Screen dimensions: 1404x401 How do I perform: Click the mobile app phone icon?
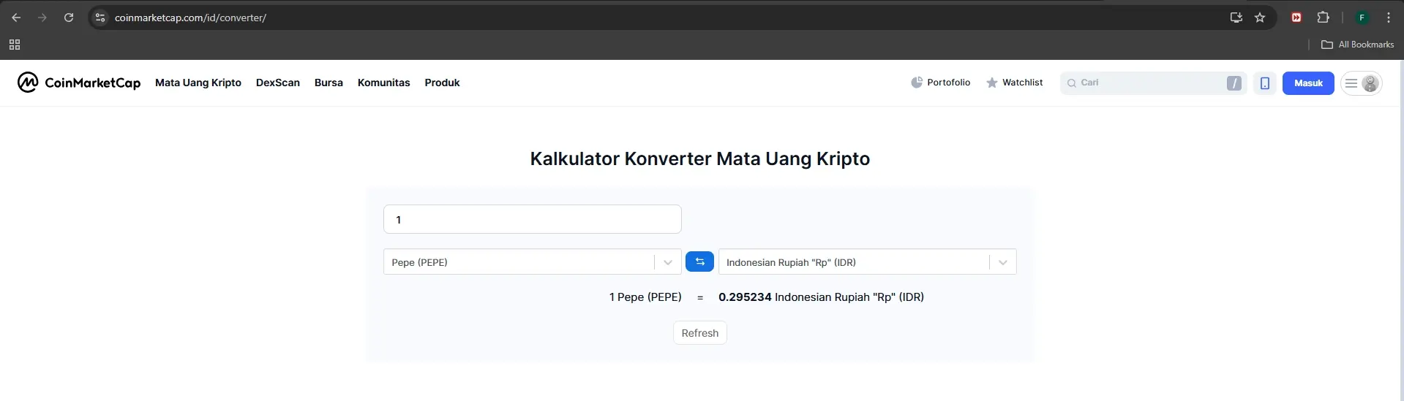click(x=1264, y=83)
